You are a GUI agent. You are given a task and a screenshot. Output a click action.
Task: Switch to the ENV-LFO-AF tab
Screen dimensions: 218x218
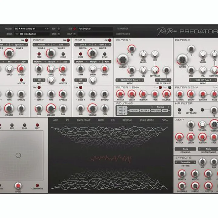[x=84, y=120]
